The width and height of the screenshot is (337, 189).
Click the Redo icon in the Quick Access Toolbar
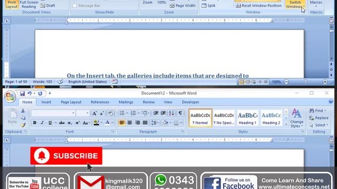[40, 93]
